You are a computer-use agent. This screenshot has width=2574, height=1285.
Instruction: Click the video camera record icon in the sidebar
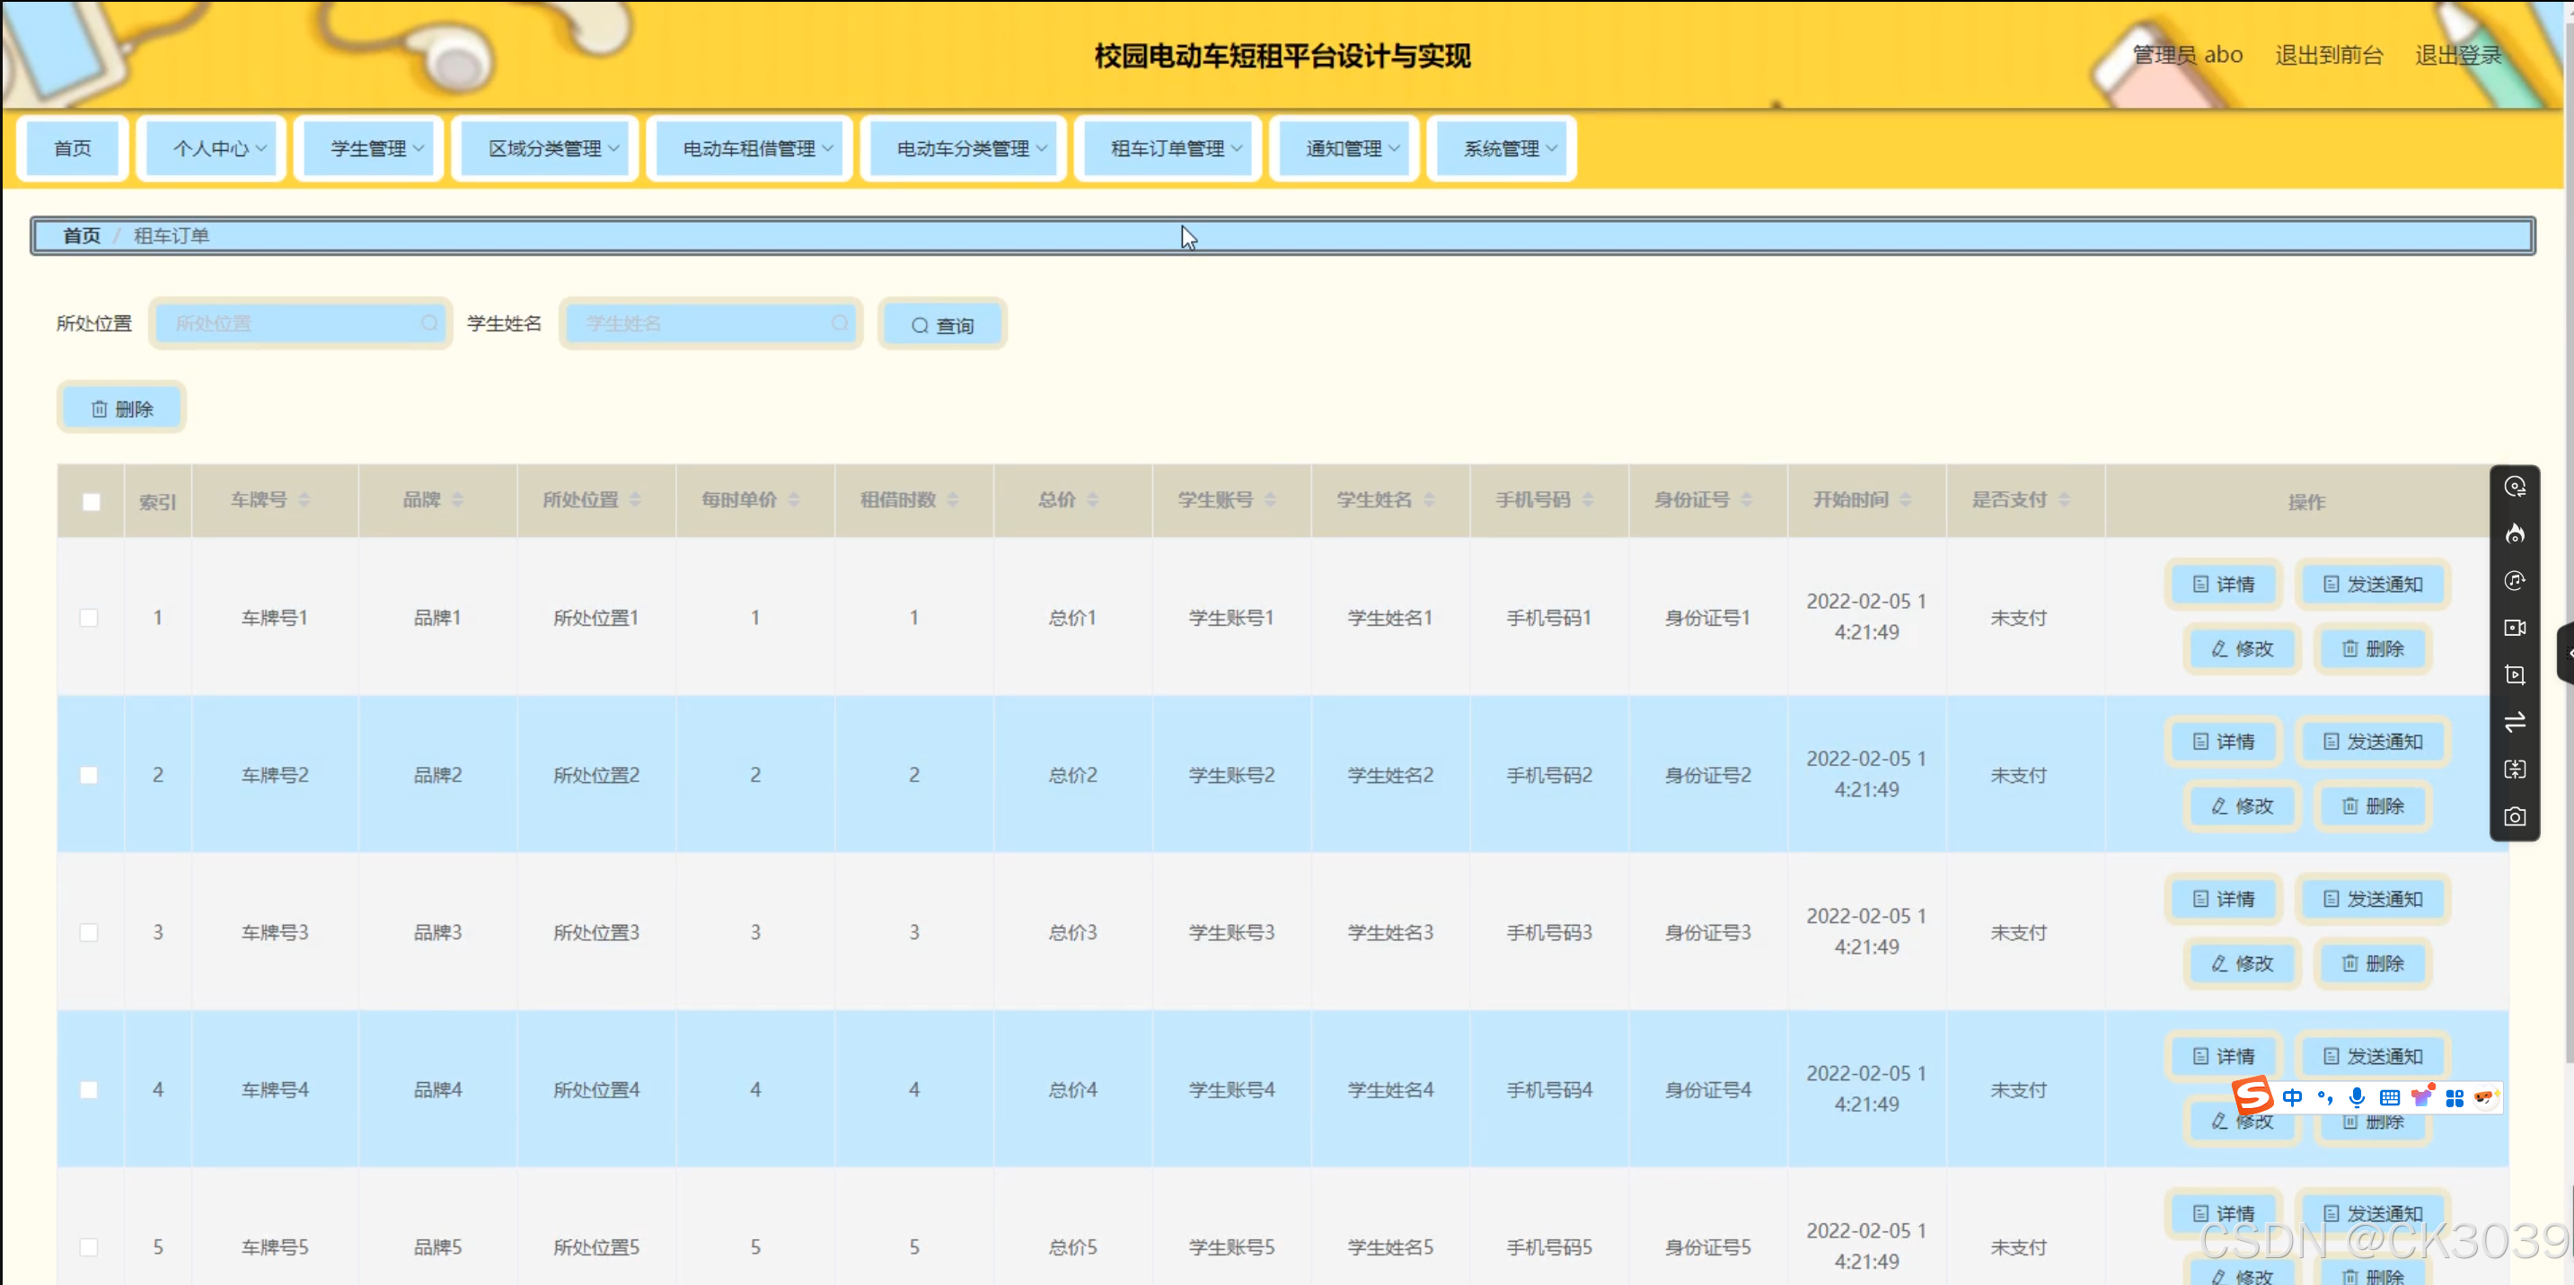[2514, 628]
